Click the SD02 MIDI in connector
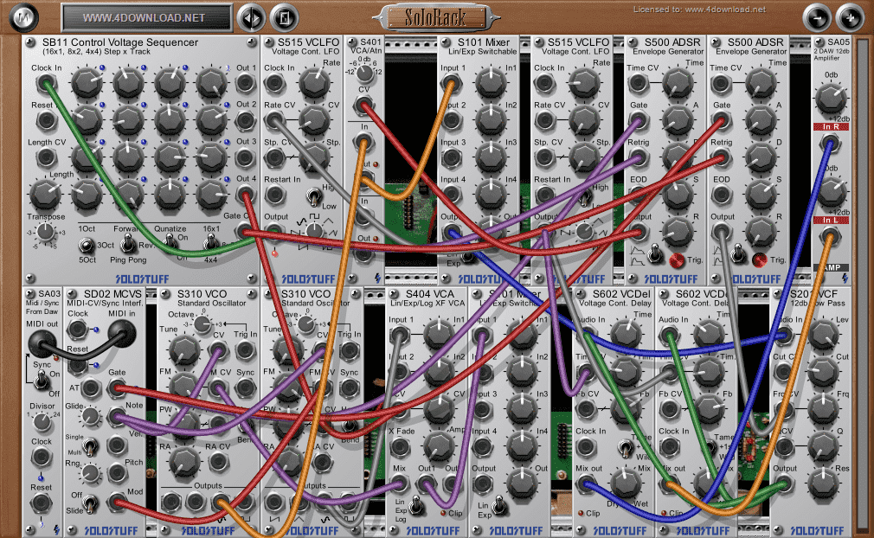 point(122,333)
